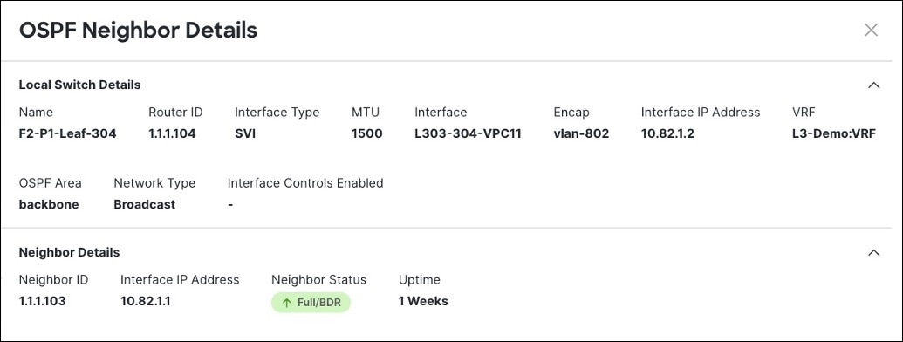
Task: Collapse the Neighbor Details section
Action: click(x=873, y=253)
